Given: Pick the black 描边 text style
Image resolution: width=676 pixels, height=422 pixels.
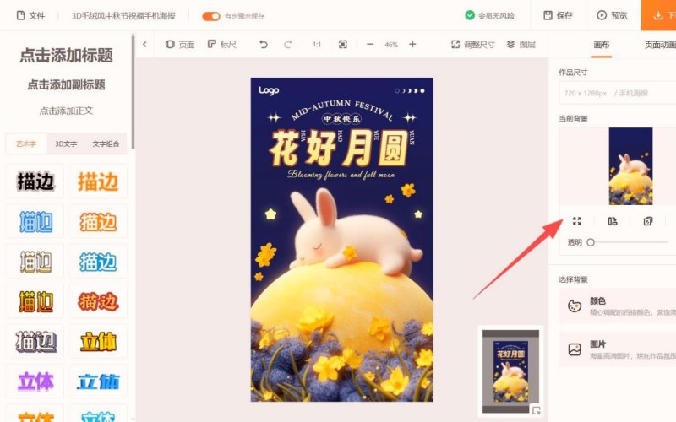Looking at the screenshot, I should tap(35, 181).
